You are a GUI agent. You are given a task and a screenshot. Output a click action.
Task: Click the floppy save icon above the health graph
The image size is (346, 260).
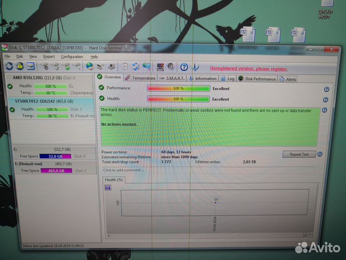tap(108, 187)
